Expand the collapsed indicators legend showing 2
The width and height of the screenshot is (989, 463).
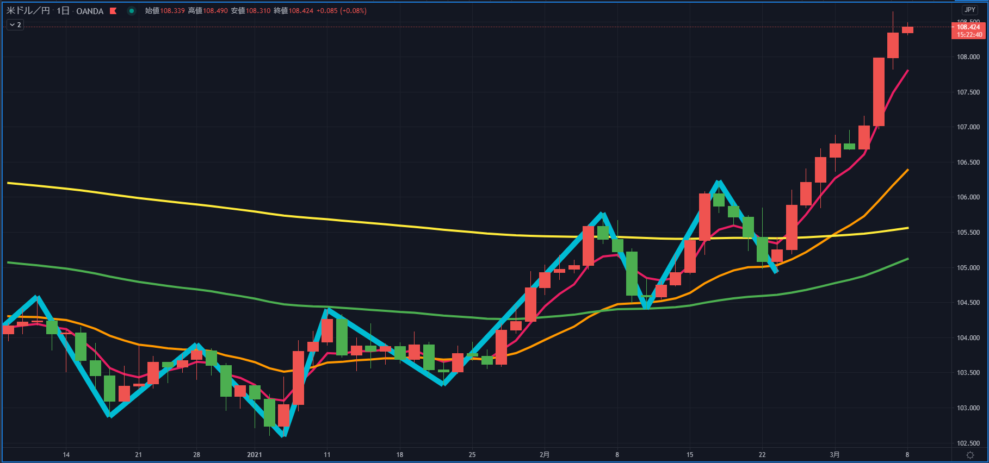tap(15, 24)
